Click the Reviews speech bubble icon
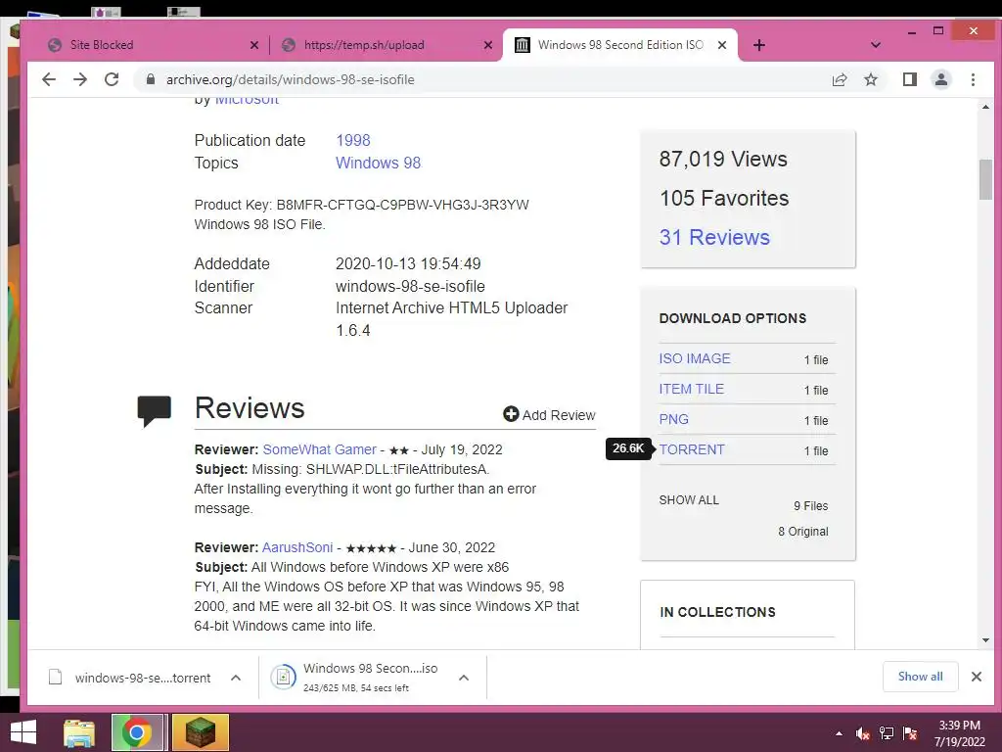The width and height of the screenshot is (1002, 752). click(x=154, y=410)
